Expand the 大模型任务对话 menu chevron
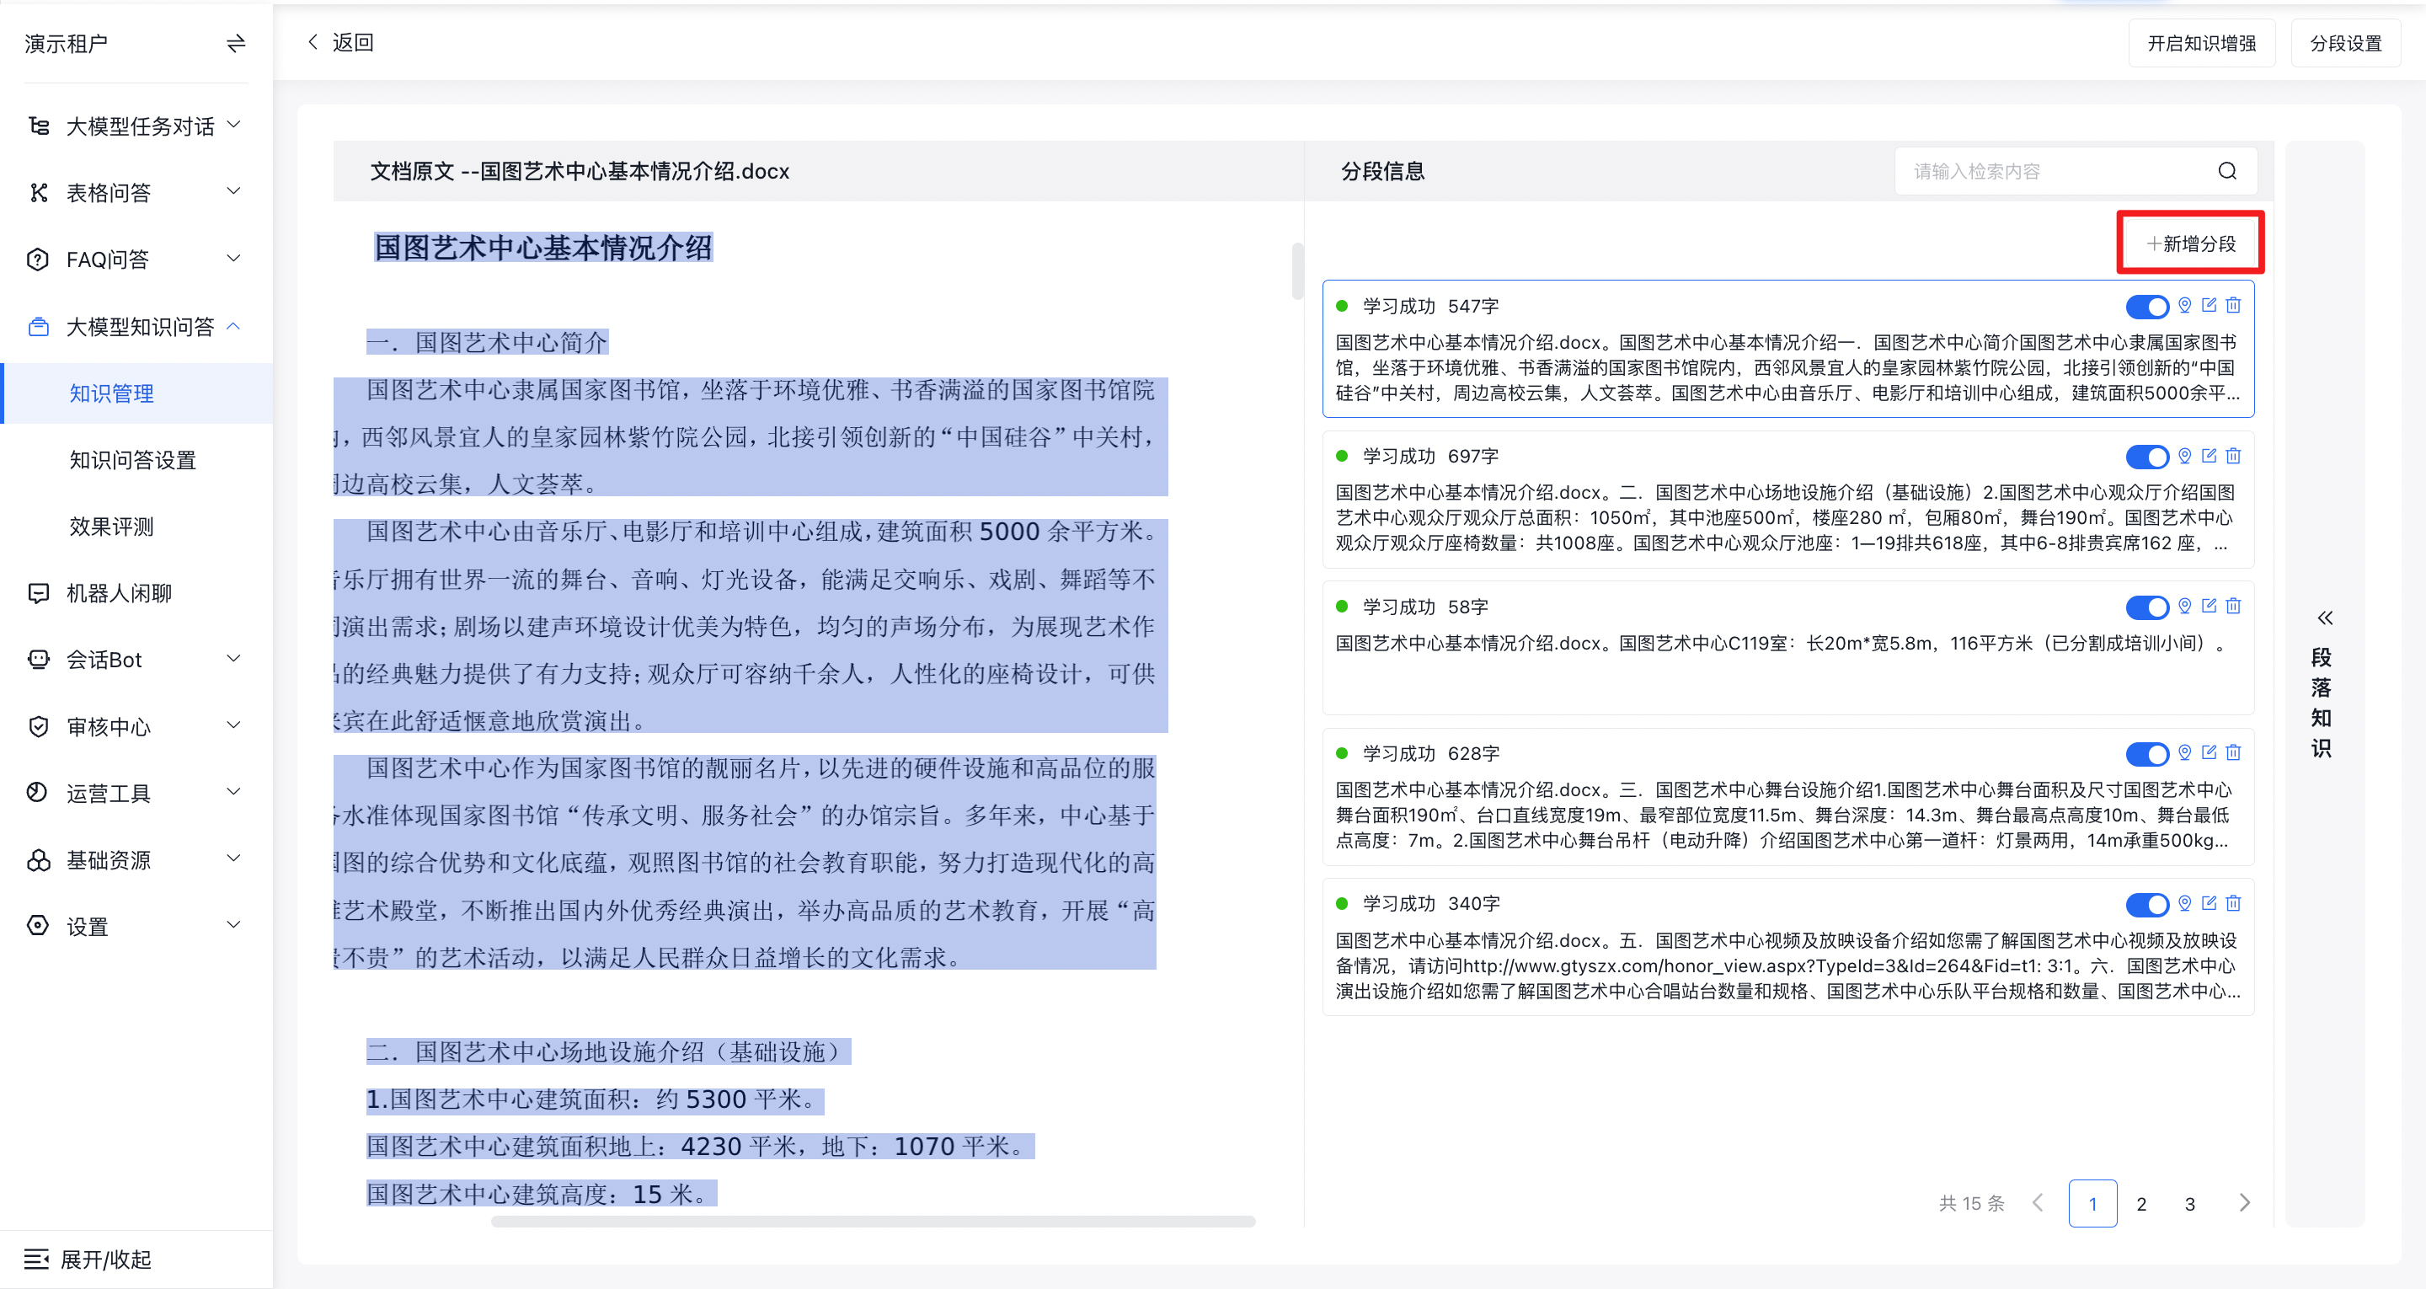The width and height of the screenshot is (2426, 1289). (x=234, y=125)
